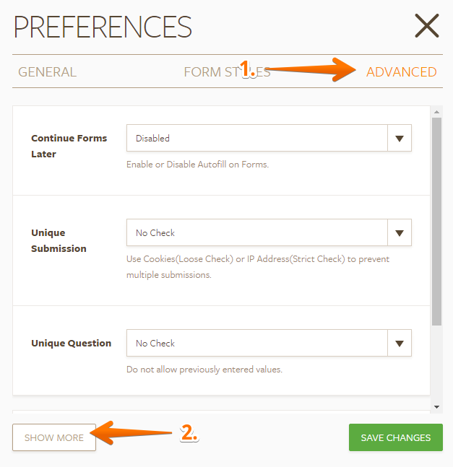Click the Unique Submission label

click(x=59, y=240)
